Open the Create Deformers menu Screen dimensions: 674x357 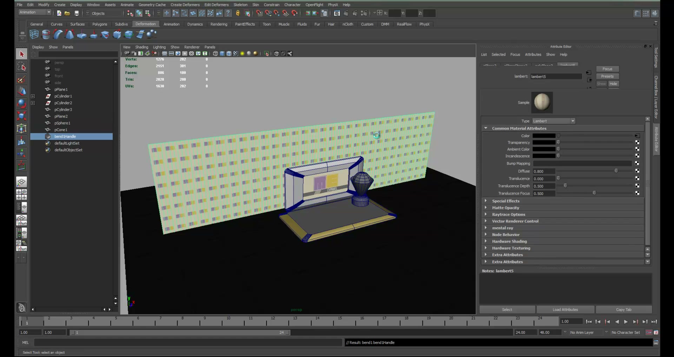pyautogui.click(x=185, y=5)
